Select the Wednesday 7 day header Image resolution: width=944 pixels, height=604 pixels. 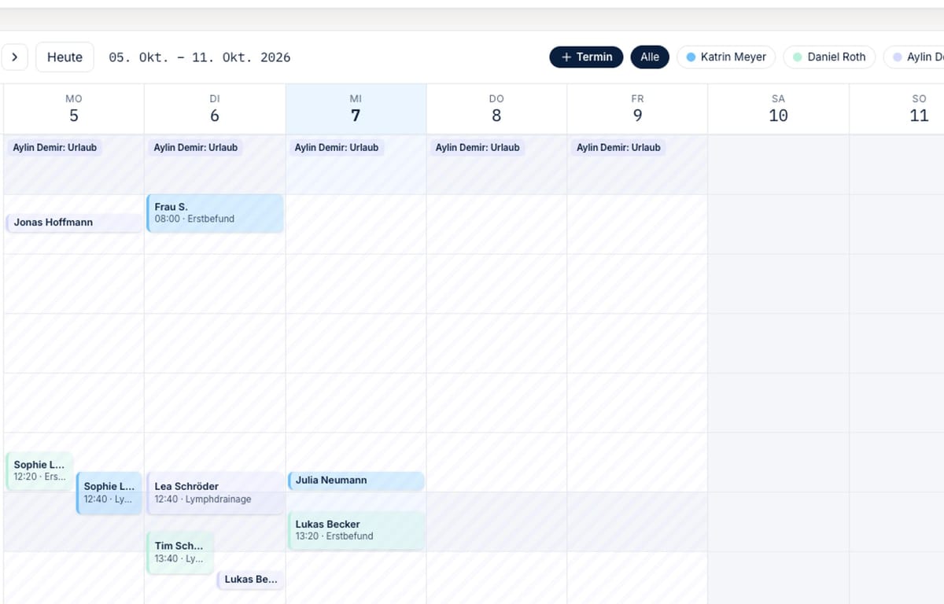[x=356, y=109]
